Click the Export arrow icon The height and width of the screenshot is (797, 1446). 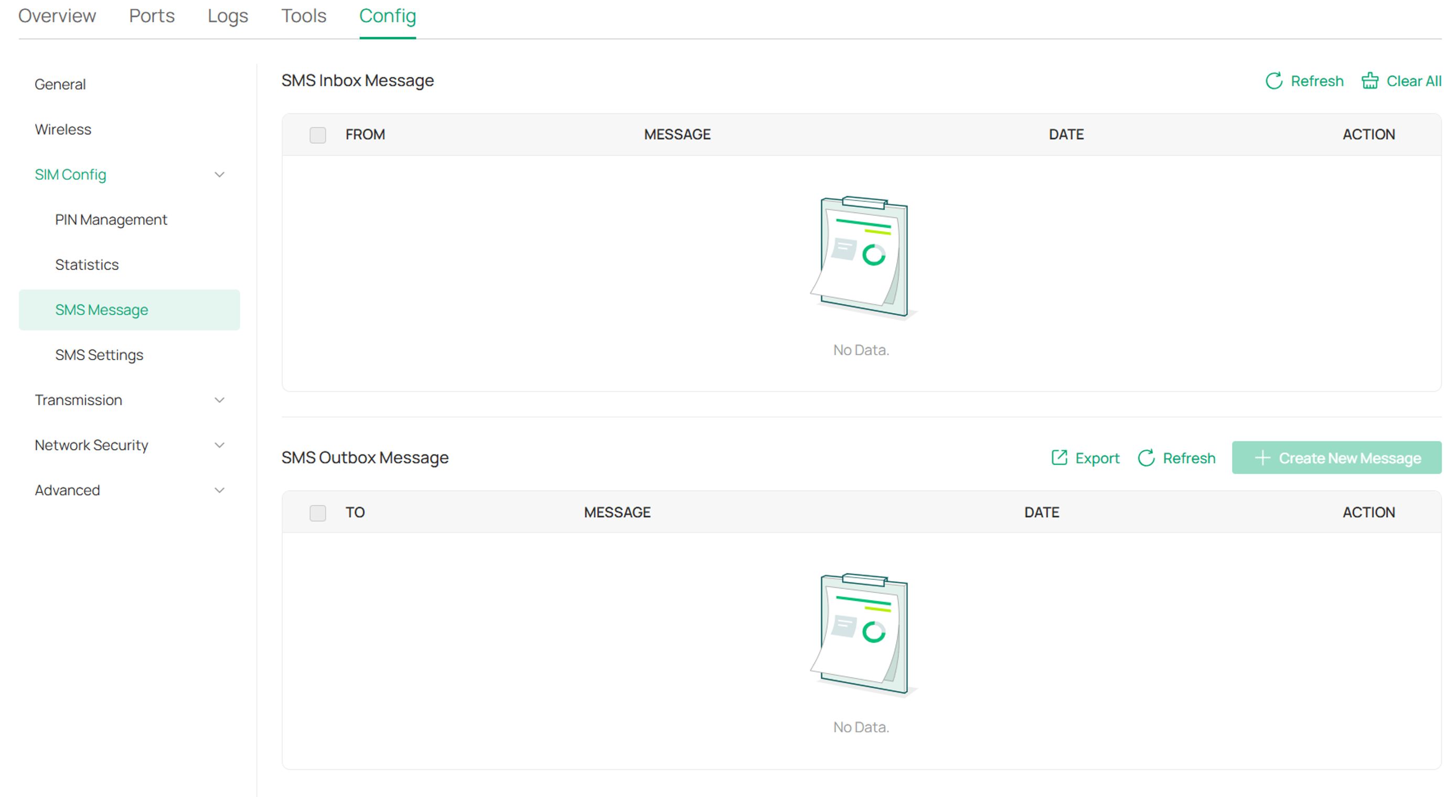[1059, 458]
